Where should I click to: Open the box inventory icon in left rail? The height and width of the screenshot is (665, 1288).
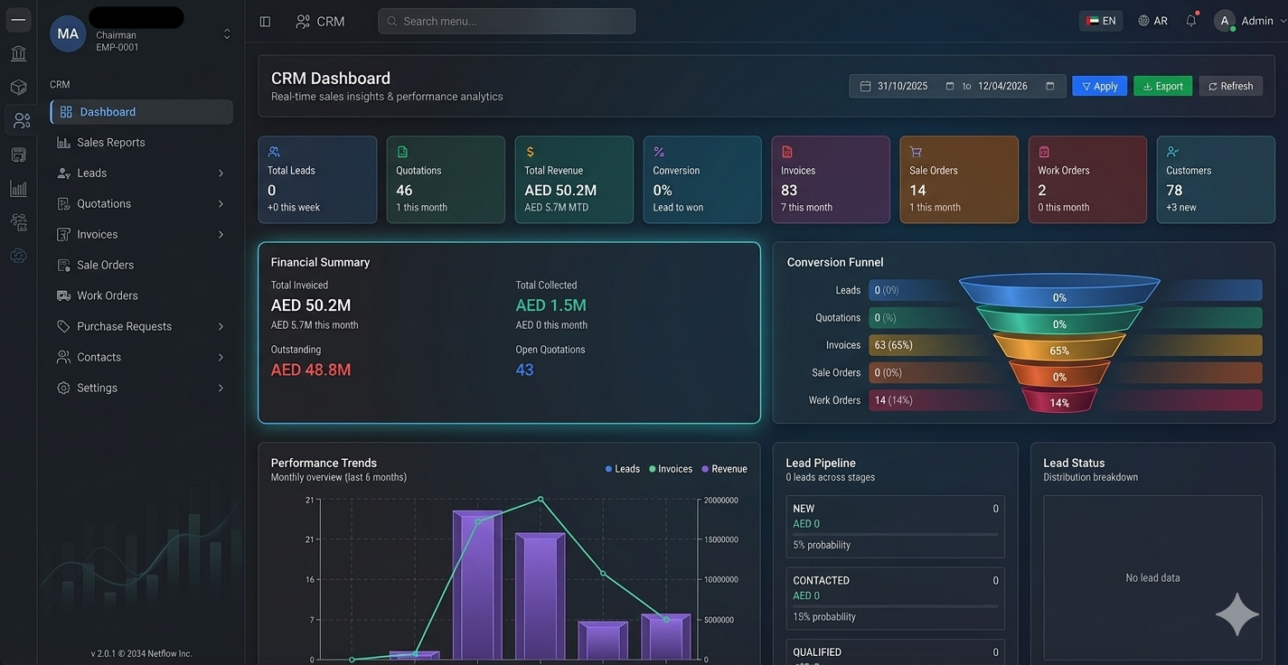point(18,87)
